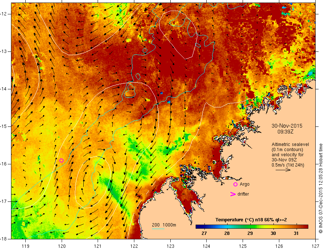Click the longitude axis label 119
Image resolution: width=323 pixels, height=250 pixels.
(26, 246)
